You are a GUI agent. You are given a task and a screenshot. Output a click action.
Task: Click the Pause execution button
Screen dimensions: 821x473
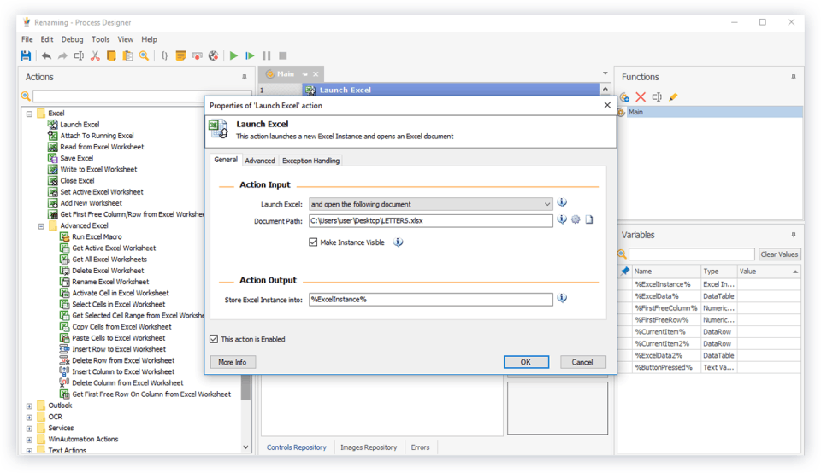[x=267, y=55]
